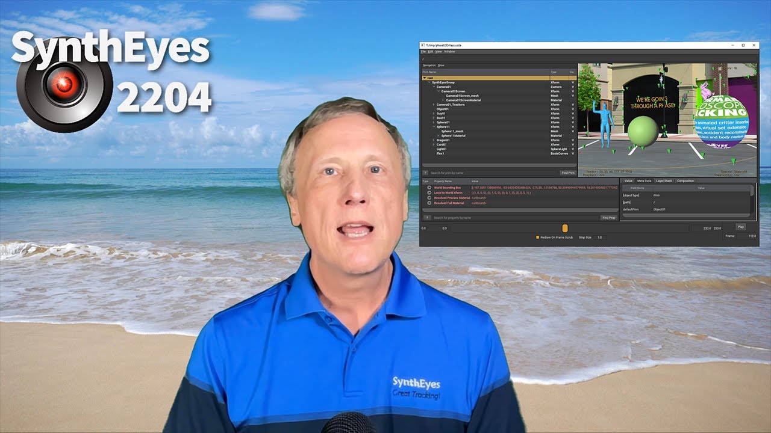Image resolution: width=771 pixels, height=433 pixels.
Task: Collapse the Camera01 prim
Action: click(434, 87)
